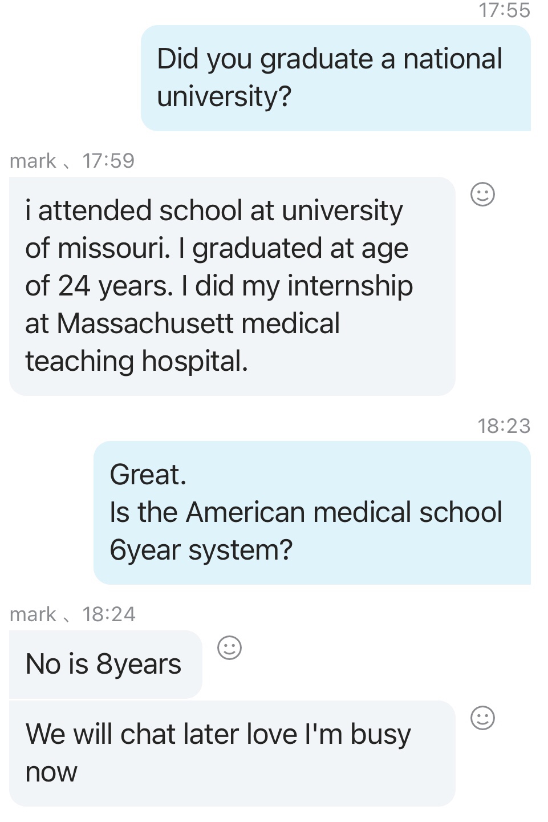Open sender name "mark" above "No is 8years"
This screenshot has width=548, height=822.
pos(33,614)
